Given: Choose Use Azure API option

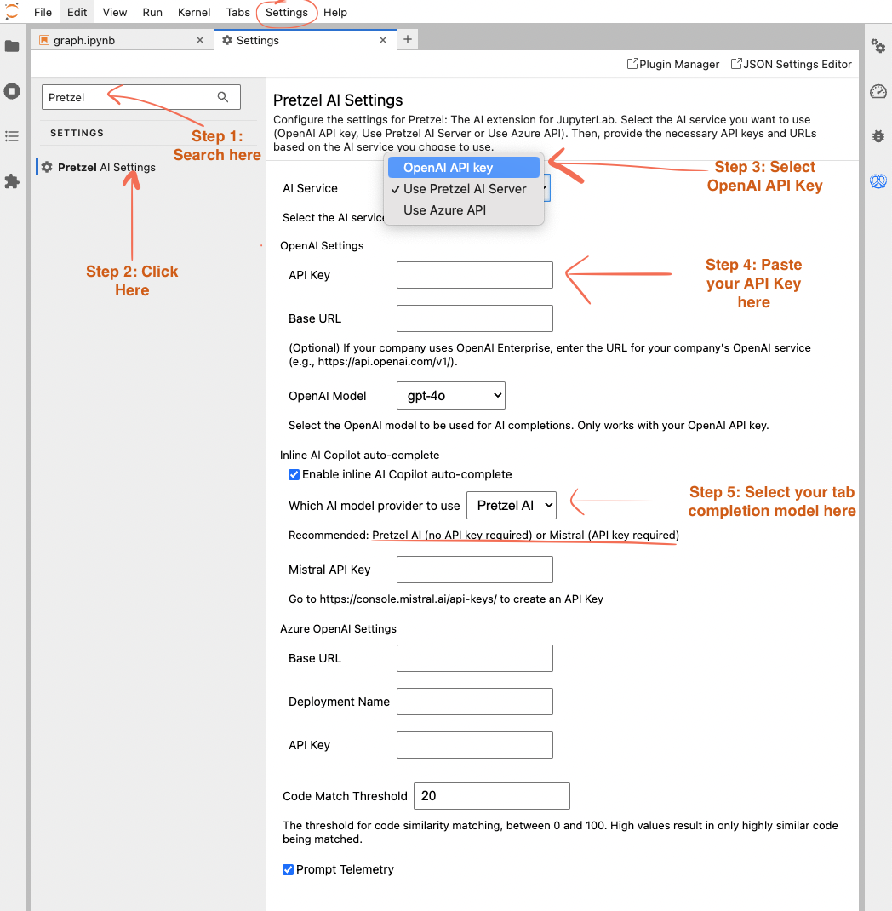Looking at the screenshot, I should pyautogui.click(x=463, y=209).
